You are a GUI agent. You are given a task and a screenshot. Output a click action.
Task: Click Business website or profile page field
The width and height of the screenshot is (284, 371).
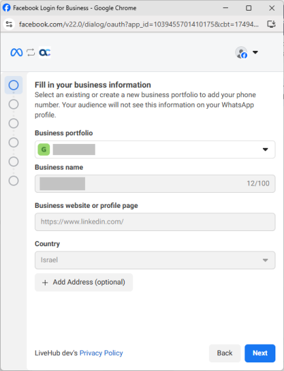click(x=155, y=222)
